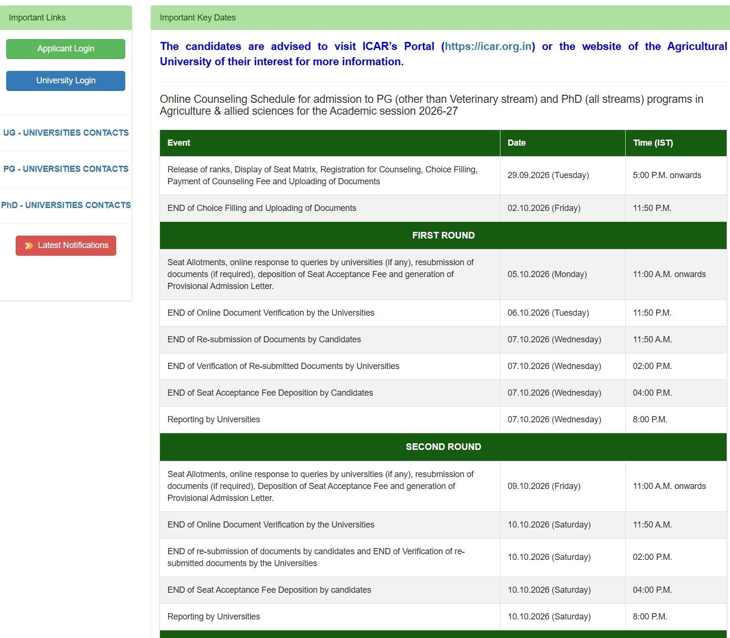Visit the https://icar.org.in link
The image size is (730, 638).
point(488,46)
